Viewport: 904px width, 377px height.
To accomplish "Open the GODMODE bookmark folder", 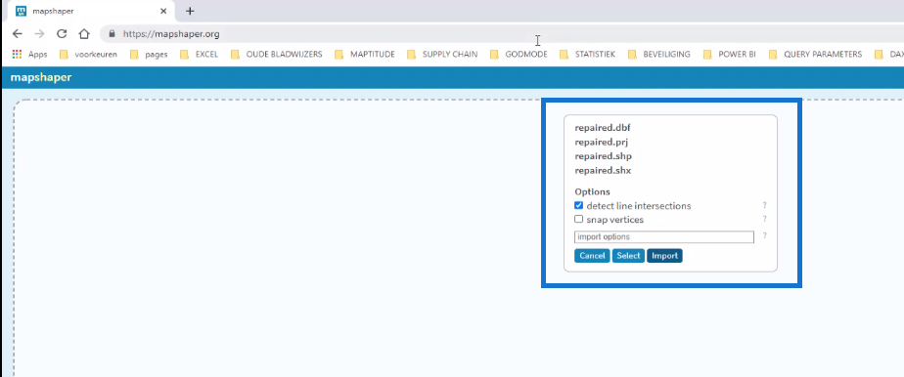I will [x=519, y=54].
